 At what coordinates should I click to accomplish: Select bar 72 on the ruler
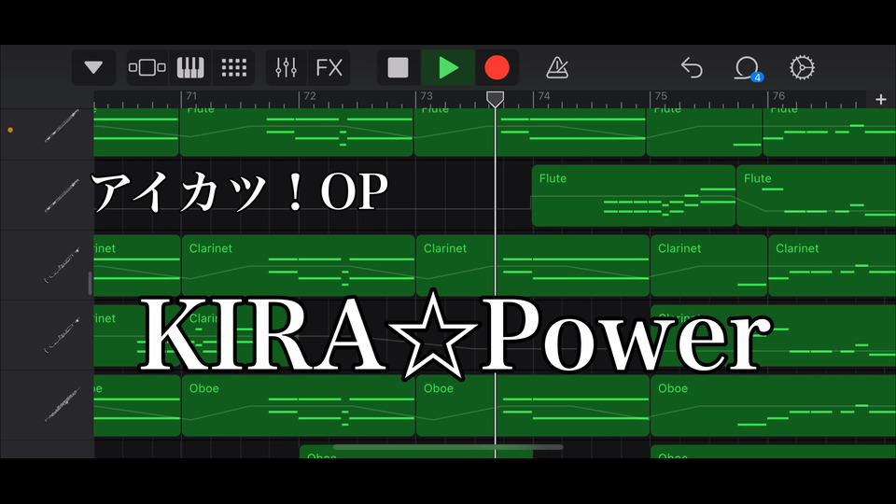pos(310,96)
